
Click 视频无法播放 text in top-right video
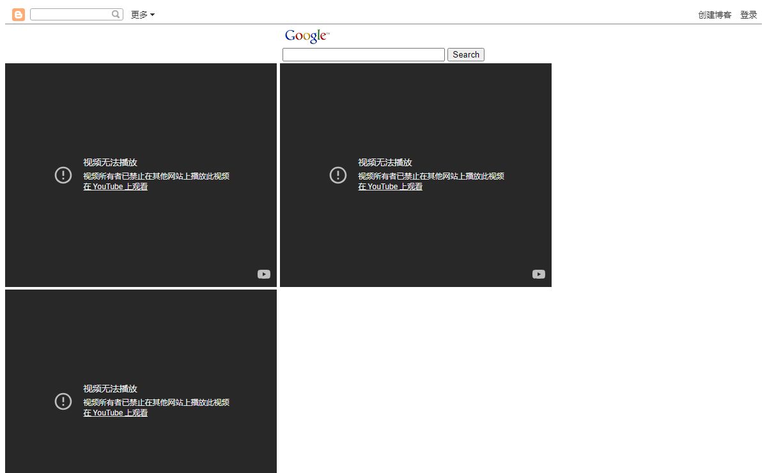[x=385, y=162]
